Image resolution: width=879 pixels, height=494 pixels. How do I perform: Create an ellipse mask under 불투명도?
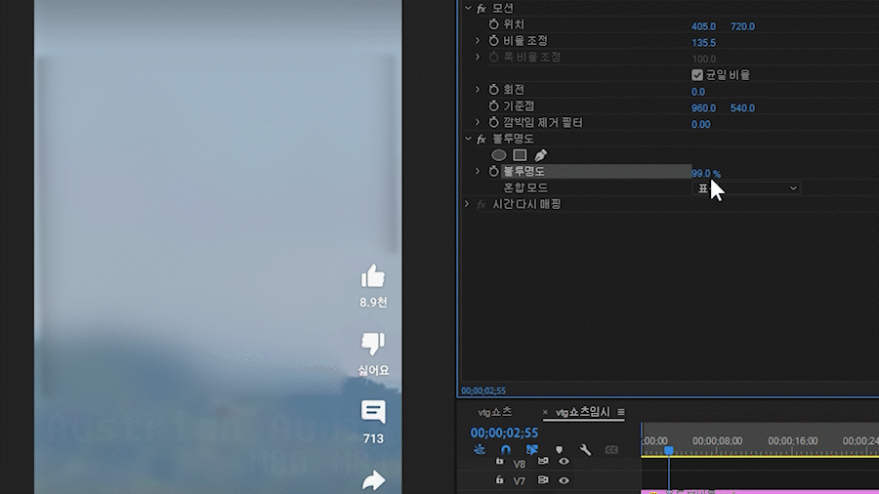(498, 155)
